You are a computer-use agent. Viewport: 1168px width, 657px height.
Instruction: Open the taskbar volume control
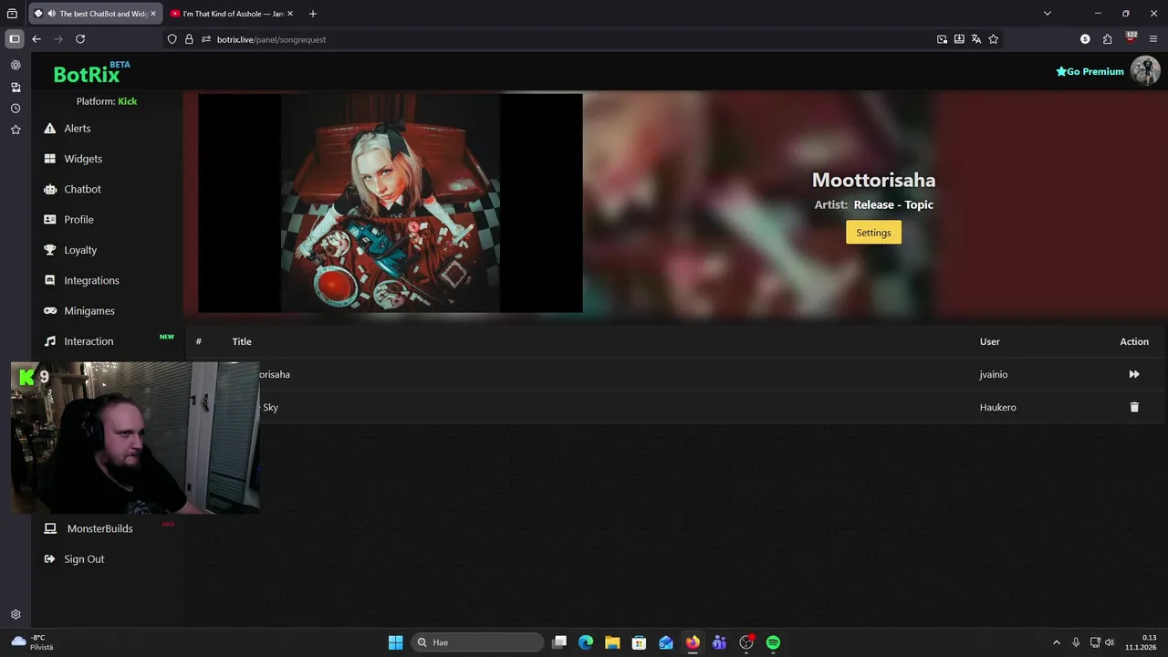click(x=1110, y=642)
